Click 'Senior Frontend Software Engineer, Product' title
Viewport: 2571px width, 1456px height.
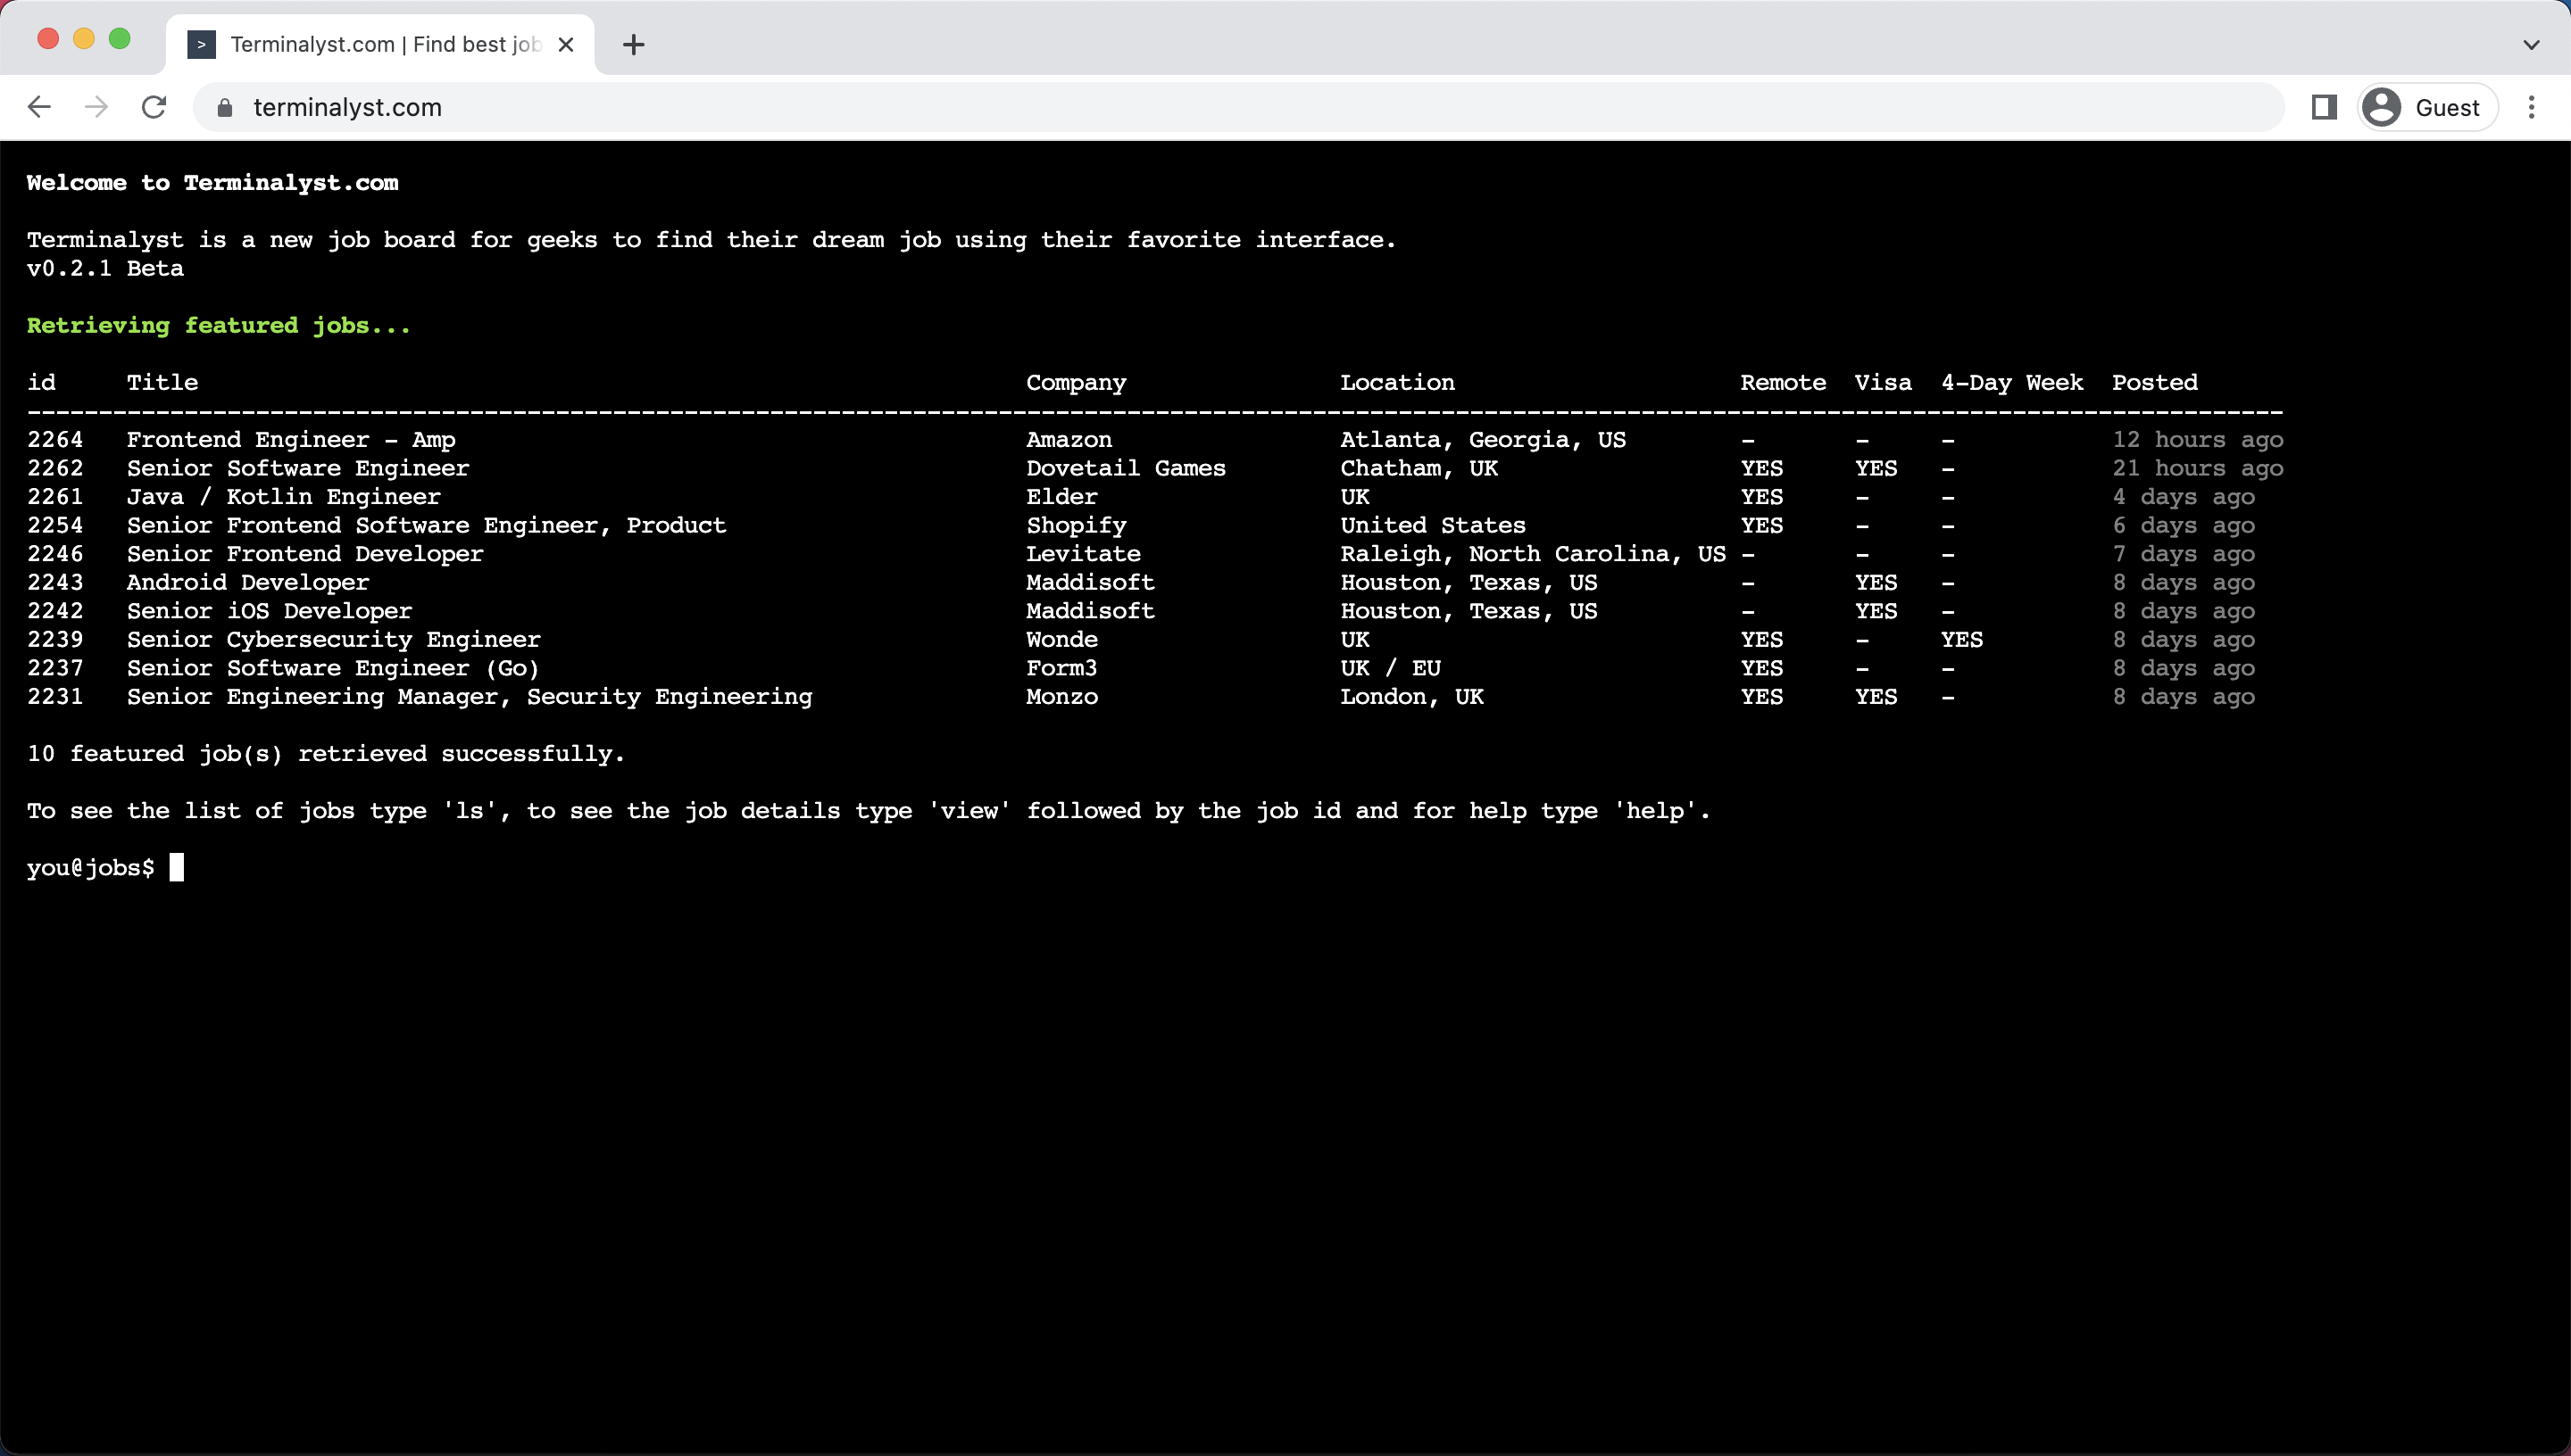point(426,525)
